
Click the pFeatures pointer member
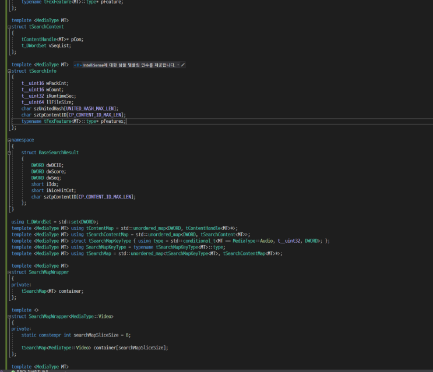[112, 121]
